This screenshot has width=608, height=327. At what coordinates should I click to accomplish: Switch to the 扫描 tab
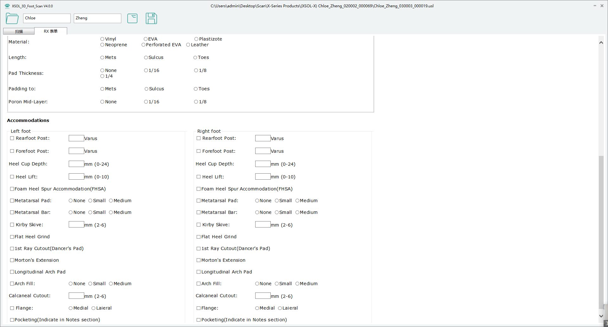[x=19, y=31]
